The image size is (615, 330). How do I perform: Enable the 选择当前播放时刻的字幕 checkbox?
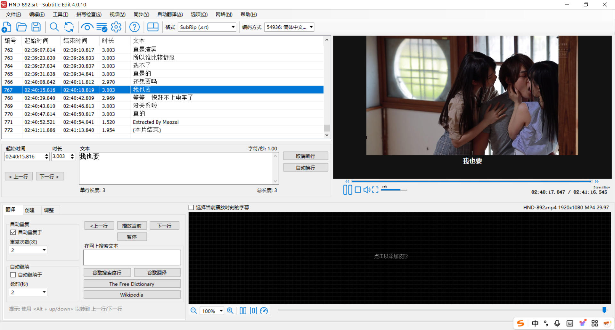pos(191,207)
